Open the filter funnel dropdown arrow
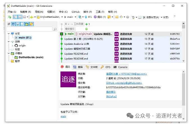Viewport: 189px width, 125px height. pos(136,17)
